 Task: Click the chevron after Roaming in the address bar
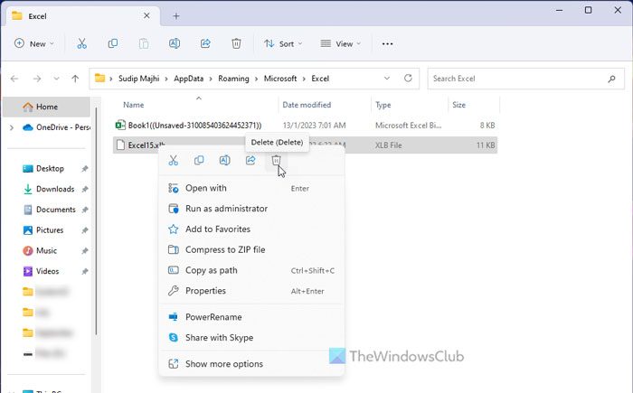pyautogui.click(x=256, y=79)
